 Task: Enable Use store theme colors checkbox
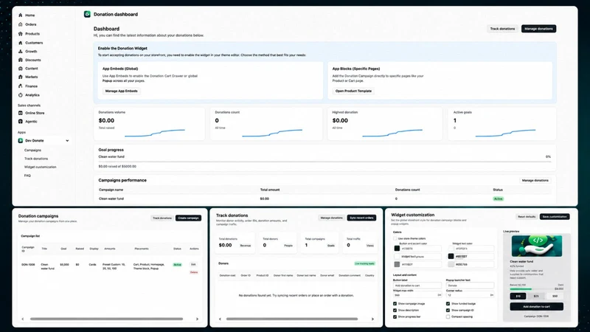click(x=395, y=238)
